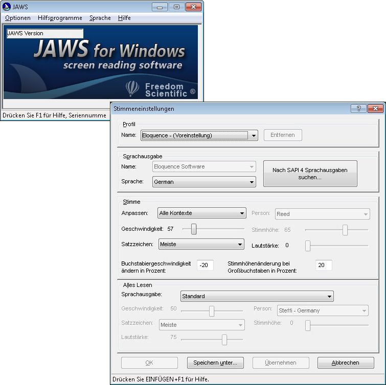Click the JAWS app icon in title bar

click(x=7, y=7)
